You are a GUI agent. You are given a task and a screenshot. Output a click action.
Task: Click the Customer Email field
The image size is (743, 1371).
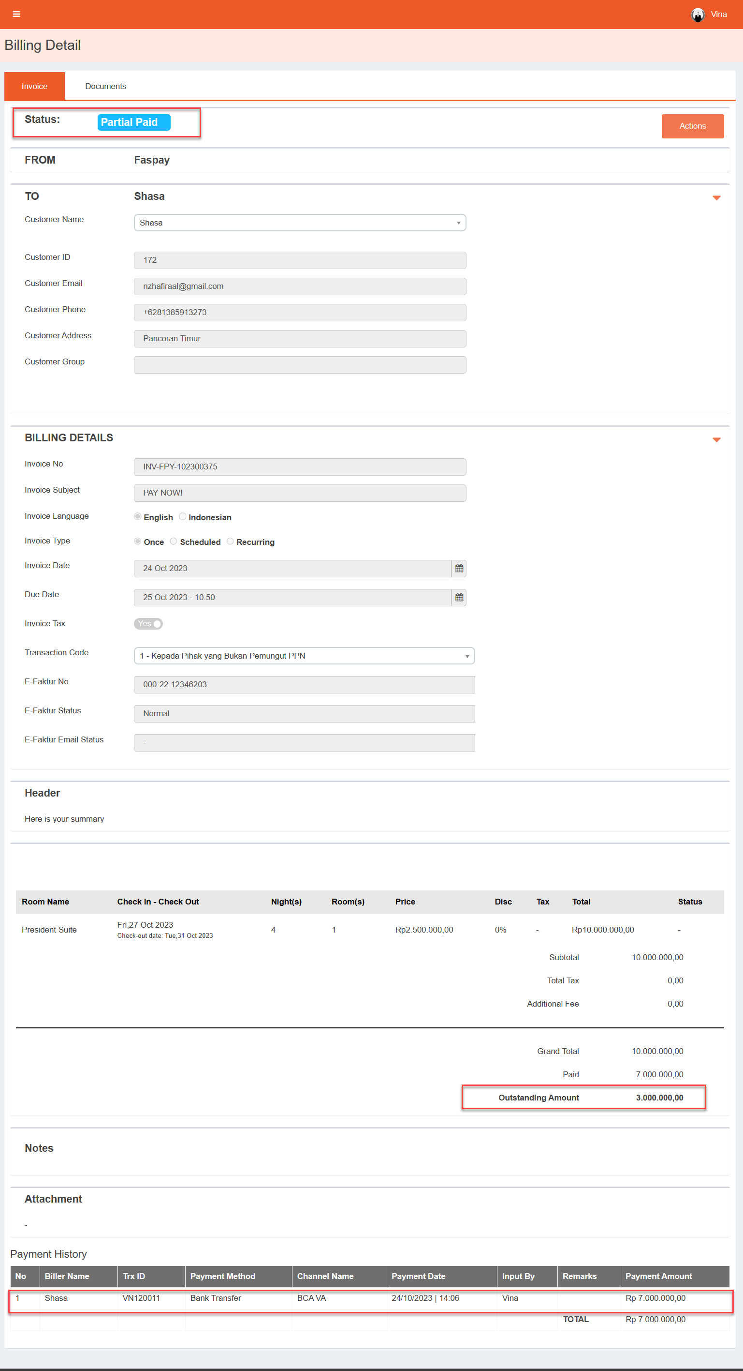coord(300,286)
